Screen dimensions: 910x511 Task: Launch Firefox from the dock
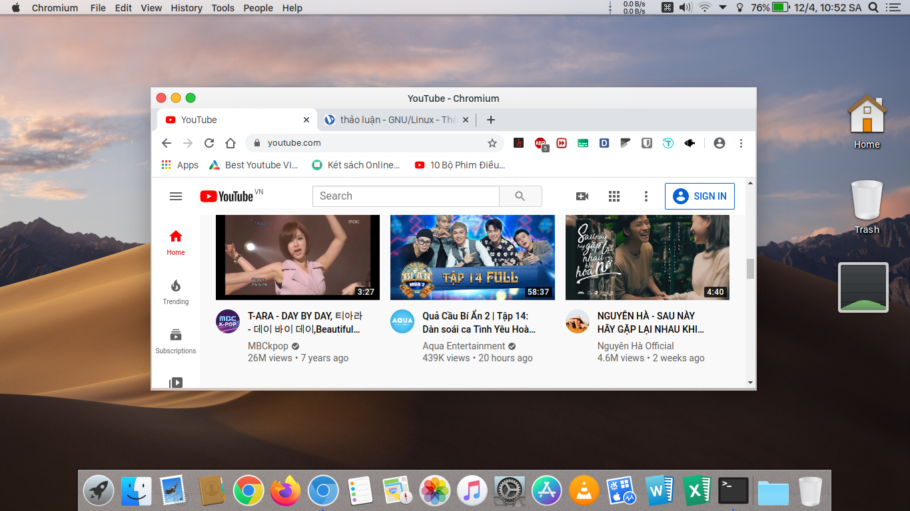(x=286, y=491)
